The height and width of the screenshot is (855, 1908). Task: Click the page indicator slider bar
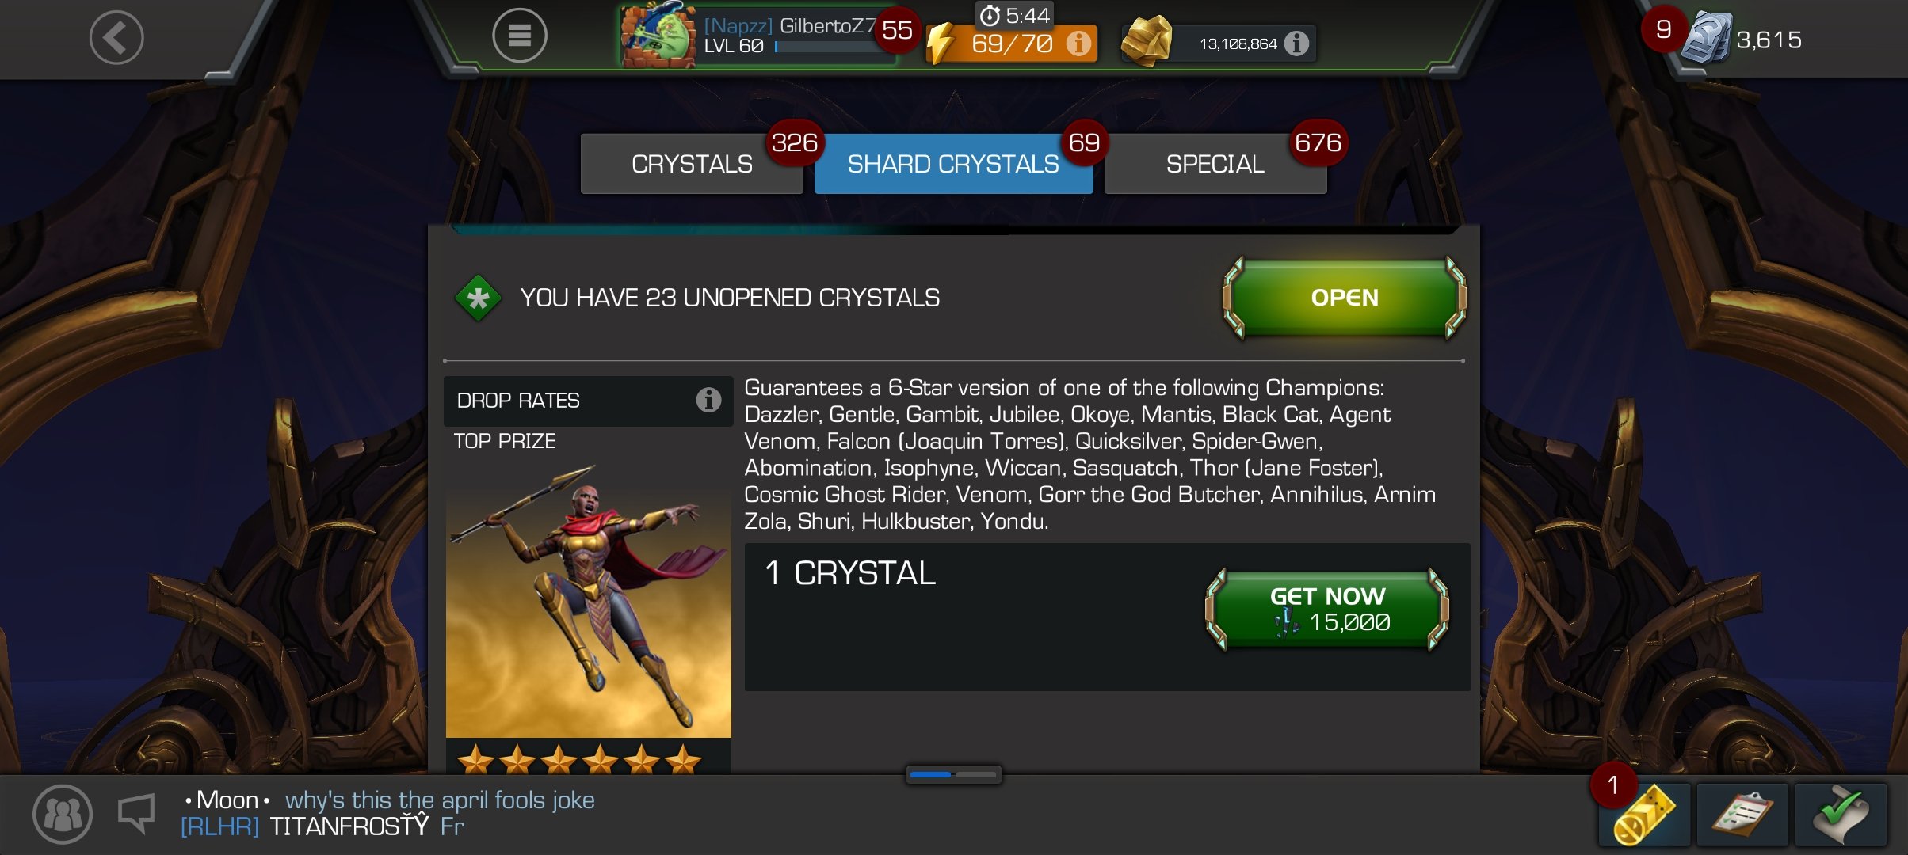pyautogui.click(x=953, y=774)
